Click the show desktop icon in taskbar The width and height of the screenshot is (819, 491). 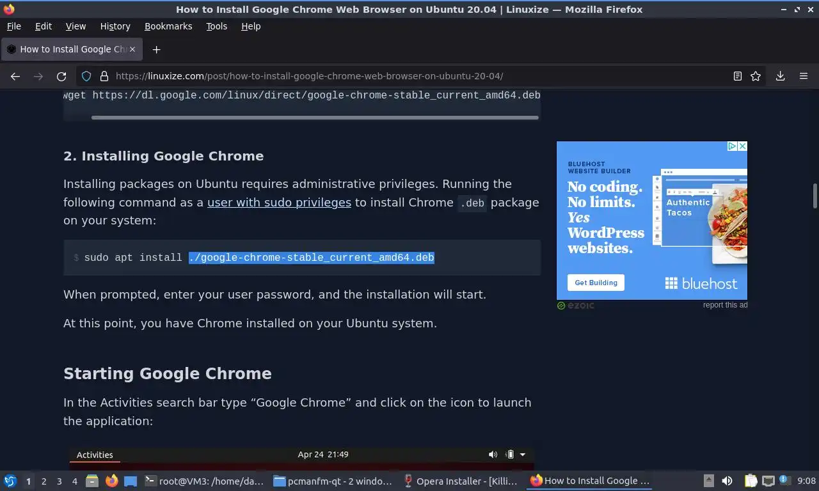pos(131,481)
